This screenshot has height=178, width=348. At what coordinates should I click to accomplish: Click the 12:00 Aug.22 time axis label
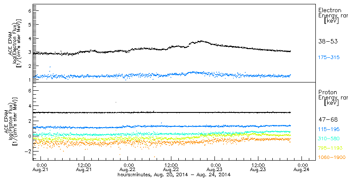[x=171, y=168]
